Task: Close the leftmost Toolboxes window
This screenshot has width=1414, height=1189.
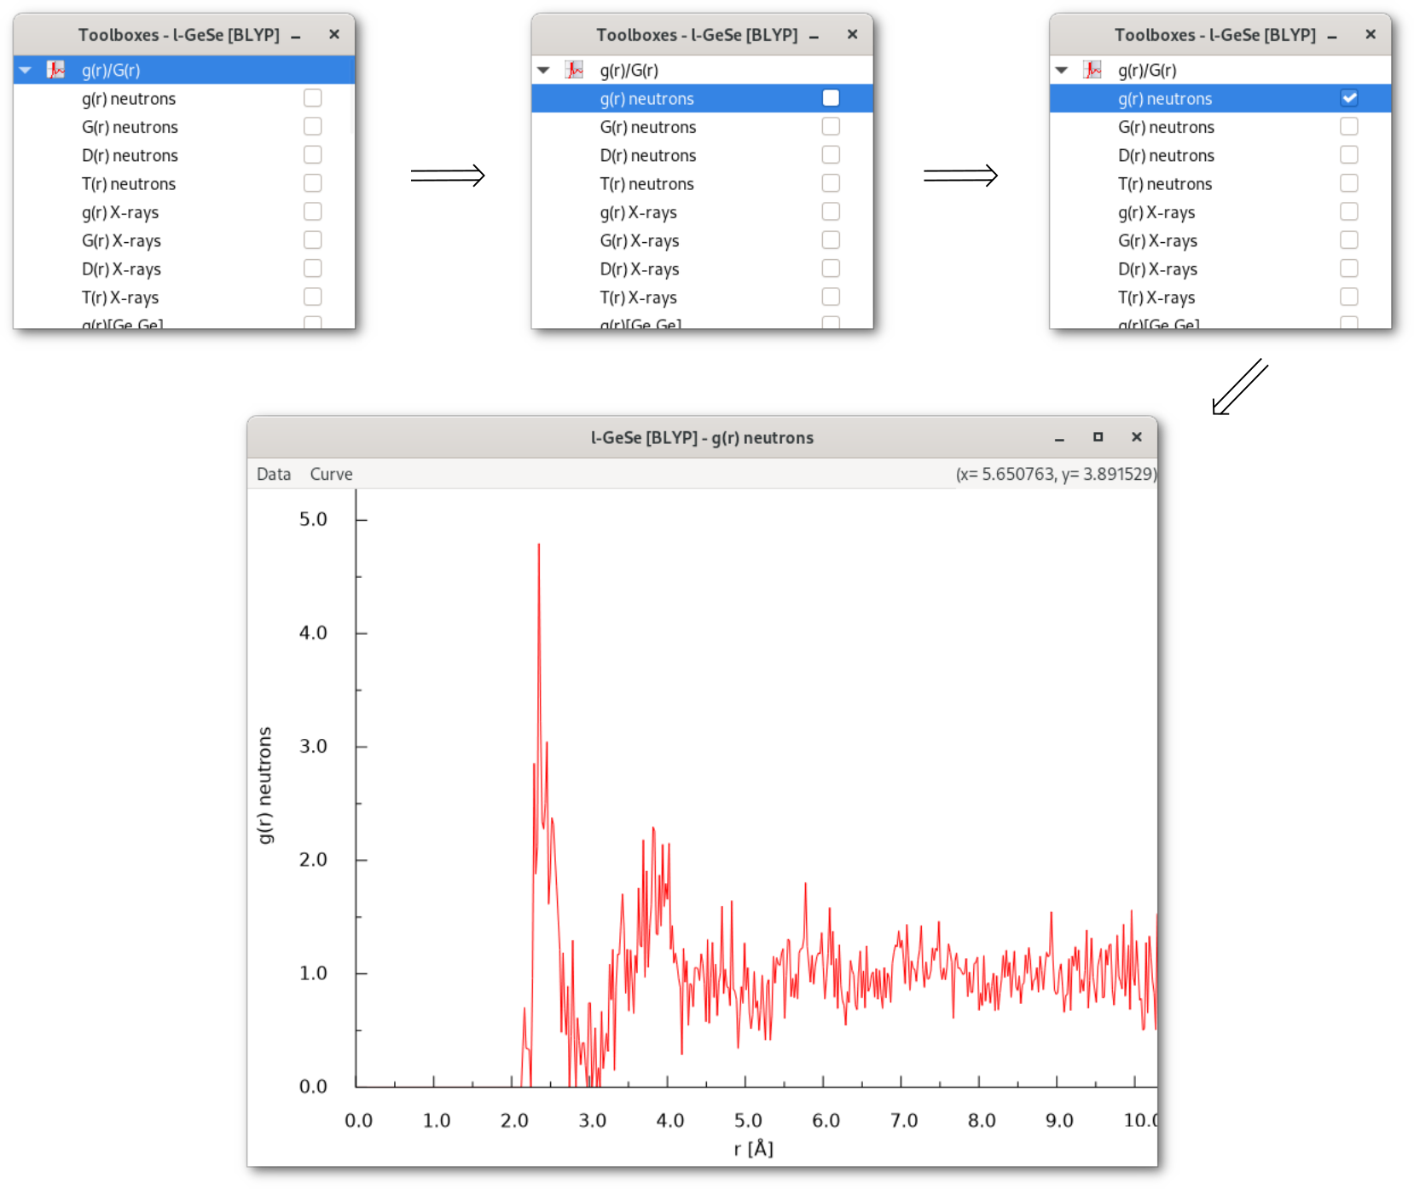Action: tap(334, 35)
